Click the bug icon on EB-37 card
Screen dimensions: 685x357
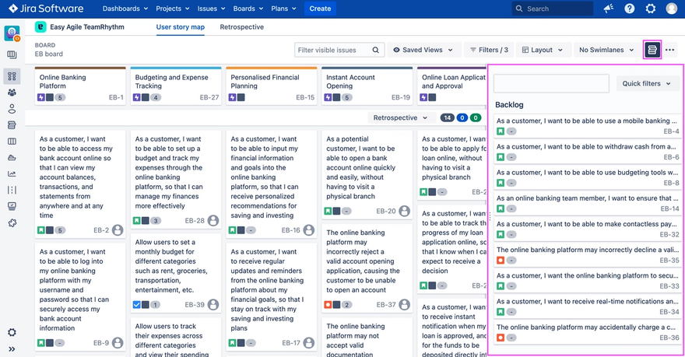328,305
